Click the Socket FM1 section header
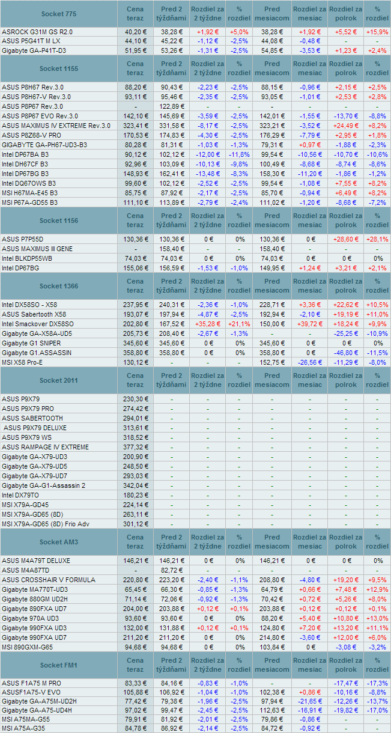Image resolution: width=391 pixels, height=733 pixels. [59, 665]
